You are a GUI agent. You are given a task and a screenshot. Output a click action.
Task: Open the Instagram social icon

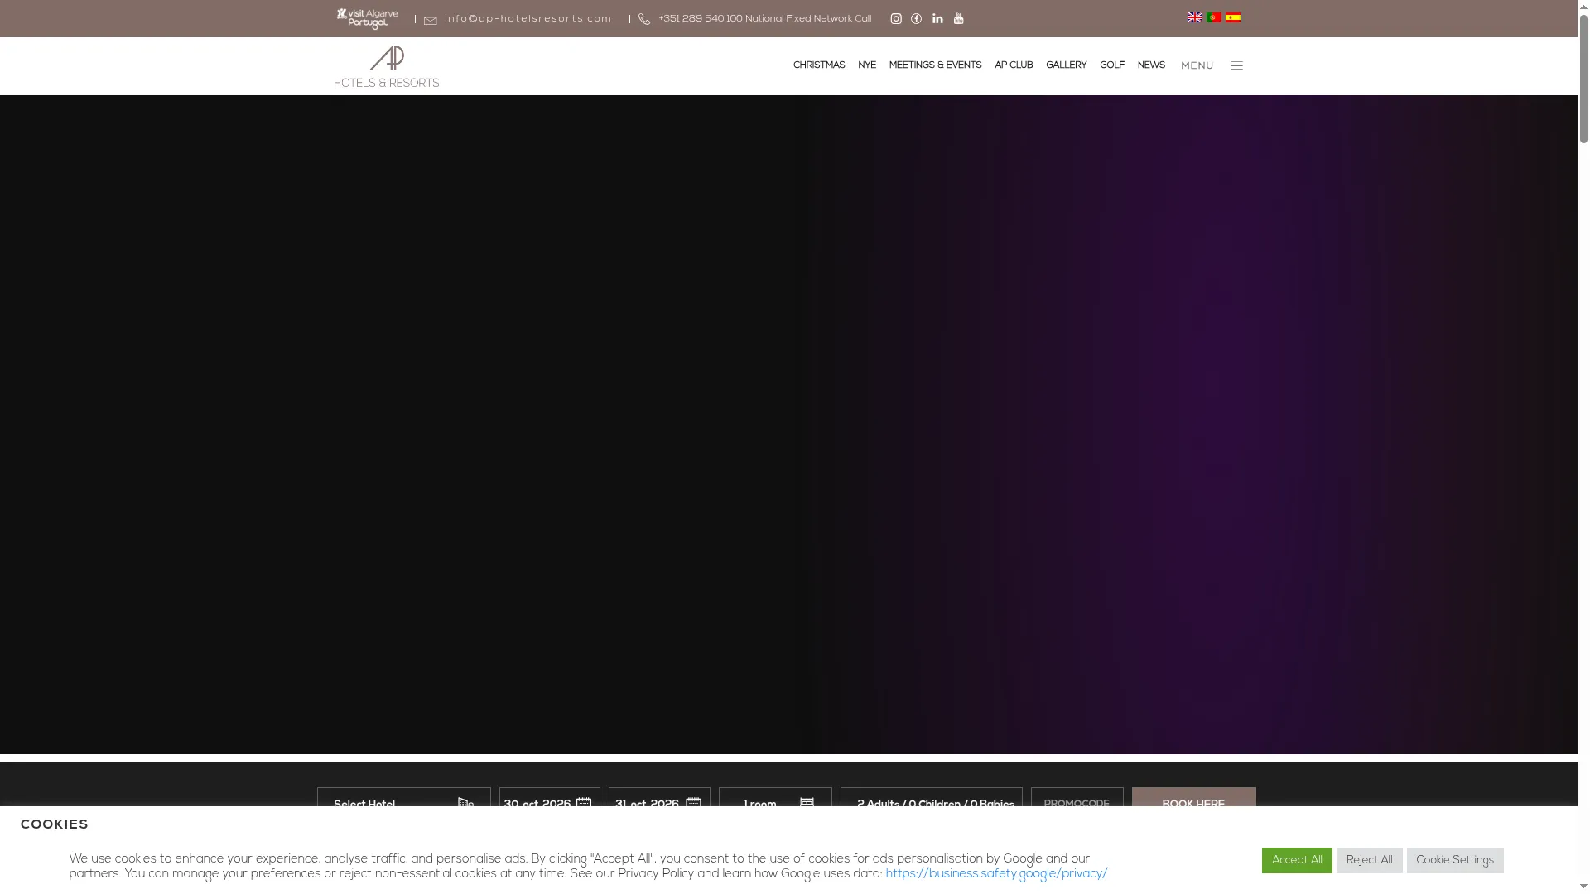click(896, 19)
